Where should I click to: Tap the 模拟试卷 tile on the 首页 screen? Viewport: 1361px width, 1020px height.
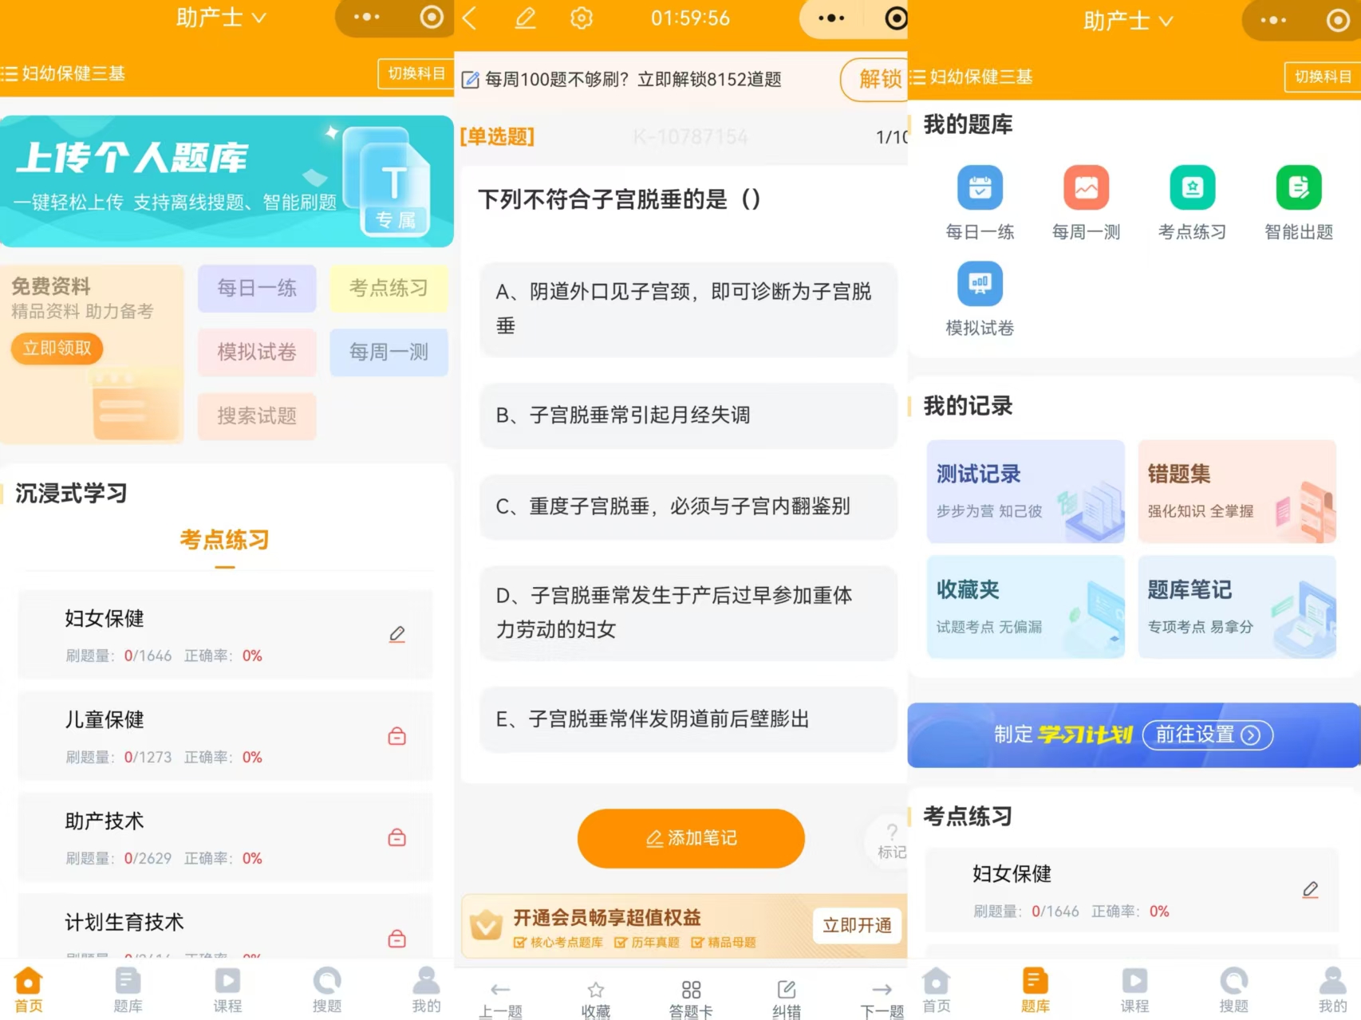257,352
